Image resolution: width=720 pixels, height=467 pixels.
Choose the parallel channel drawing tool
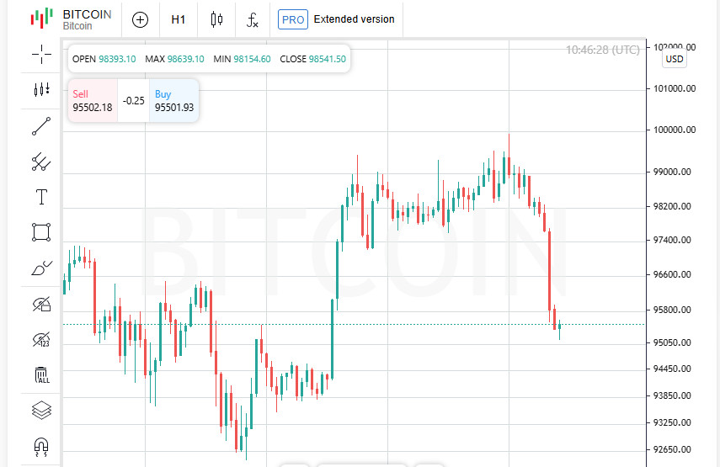(x=41, y=162)
